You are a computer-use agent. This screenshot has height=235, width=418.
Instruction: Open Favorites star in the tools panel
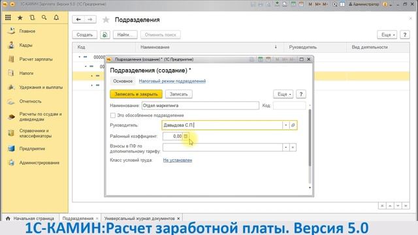pyautogui.click(x=20, y=18)
